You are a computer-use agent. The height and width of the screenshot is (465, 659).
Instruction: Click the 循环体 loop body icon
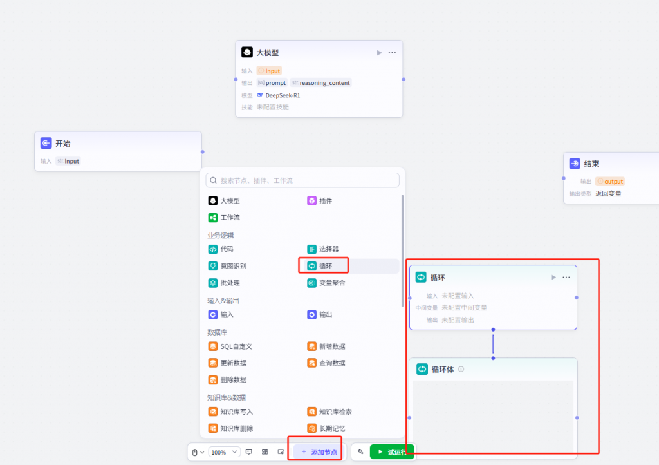(422, 369)
